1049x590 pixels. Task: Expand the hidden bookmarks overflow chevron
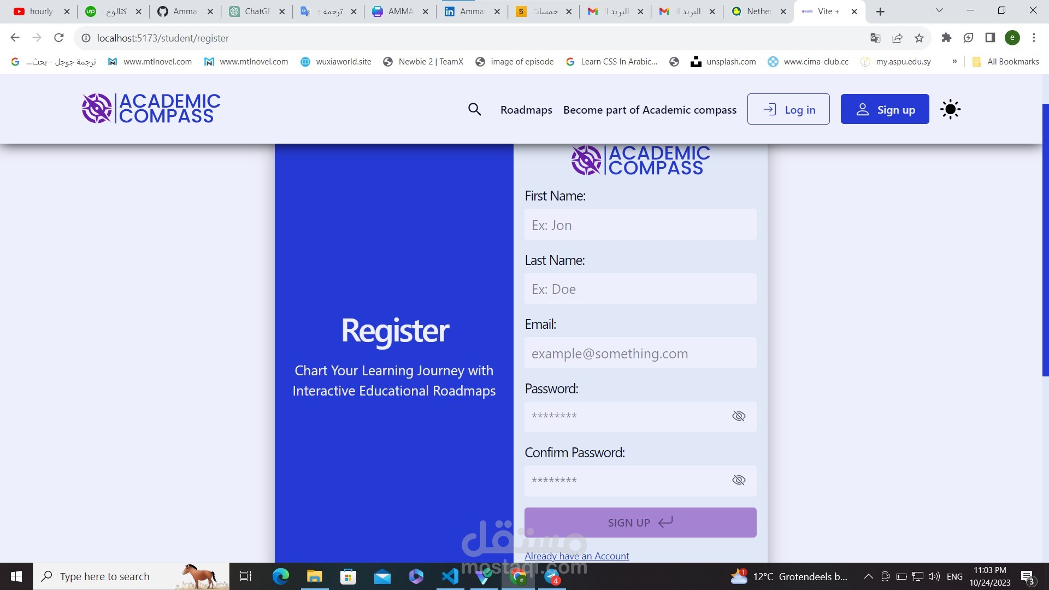coord(954,61)
